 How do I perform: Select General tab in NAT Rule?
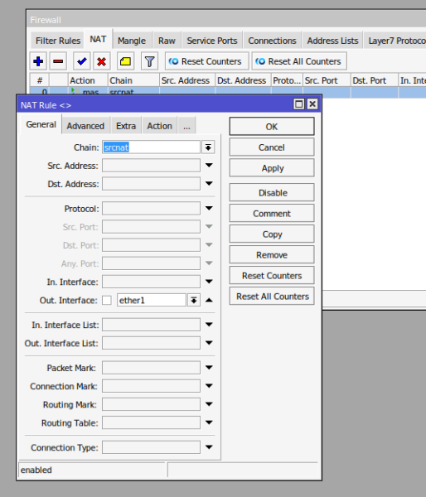pyautogui.click(x=41, y=124)
